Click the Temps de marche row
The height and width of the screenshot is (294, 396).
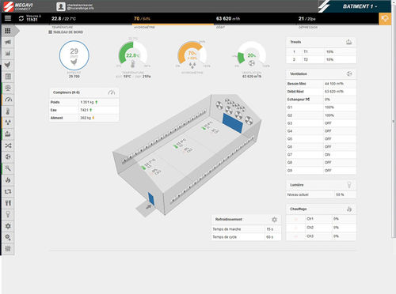pos(246,229)
